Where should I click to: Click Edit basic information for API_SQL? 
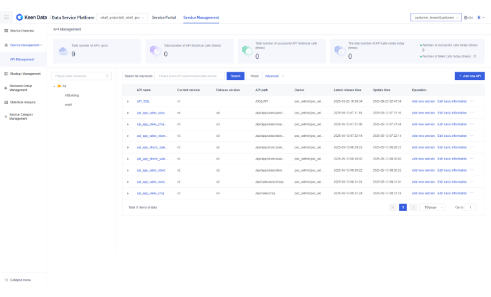pos(452,101)
